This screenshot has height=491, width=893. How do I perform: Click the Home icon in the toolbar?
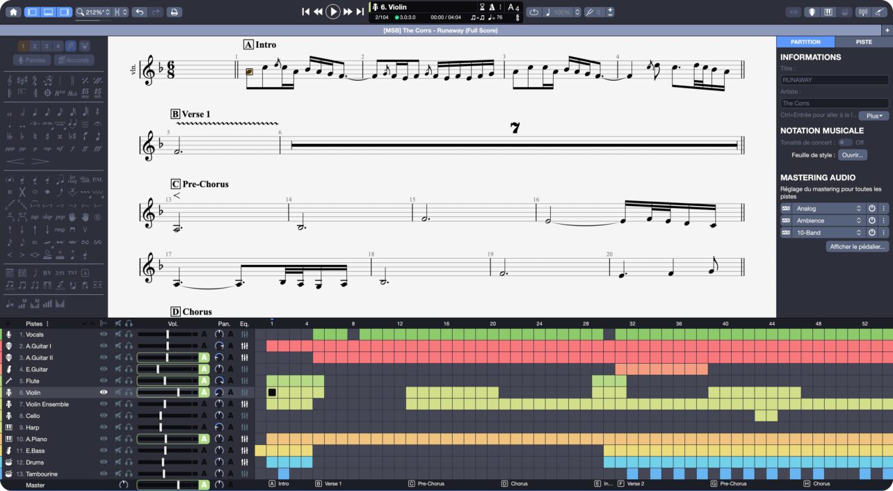tap(13, 12)
